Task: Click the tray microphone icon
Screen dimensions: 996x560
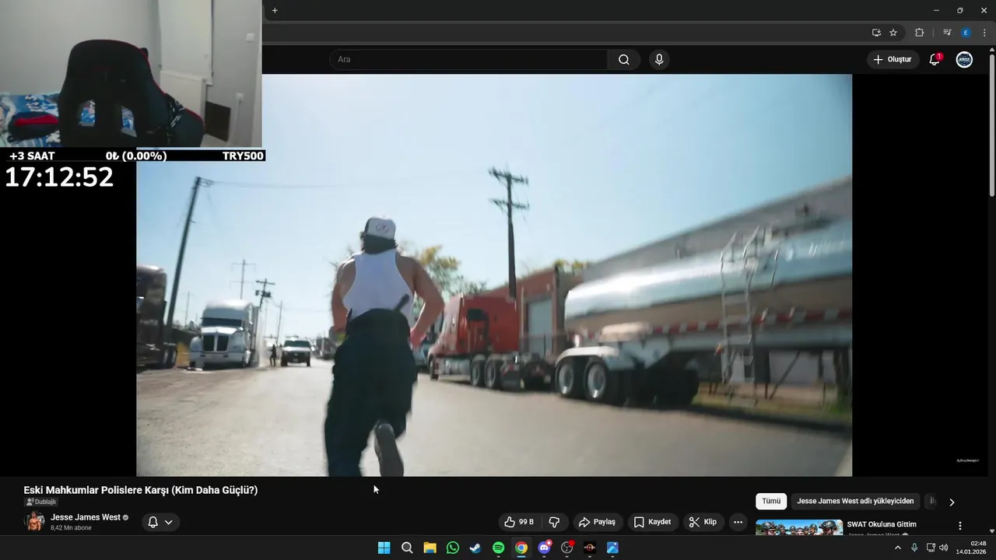Action: pos(914,548)
